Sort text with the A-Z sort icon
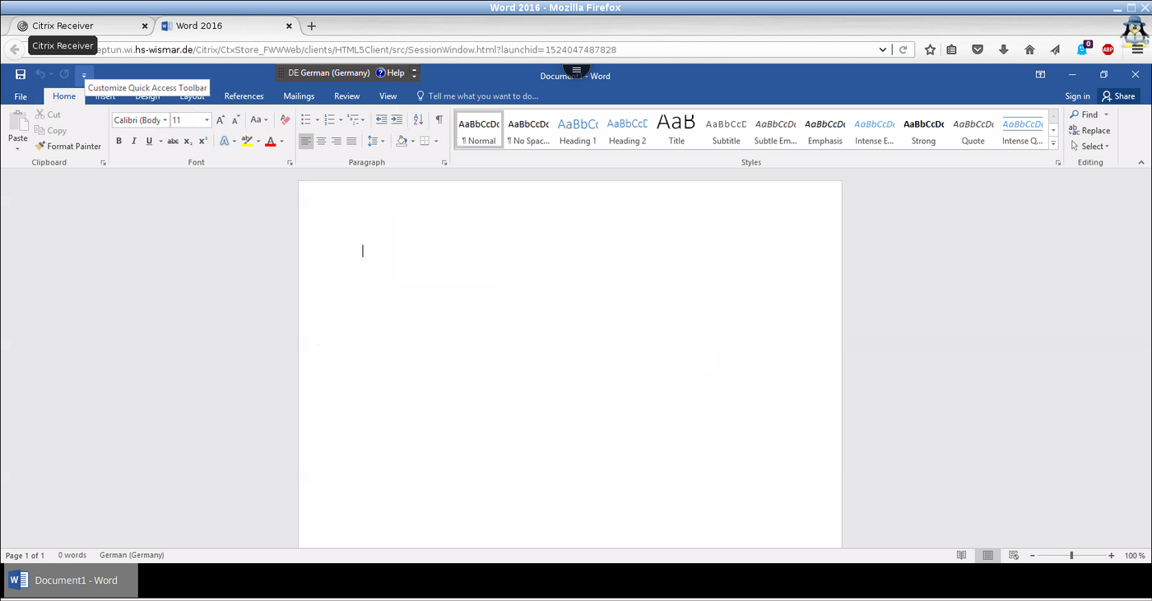 pyautogui.click(x=418, y=120)
